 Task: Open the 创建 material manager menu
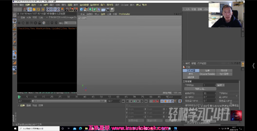click(x=22, y=105)
